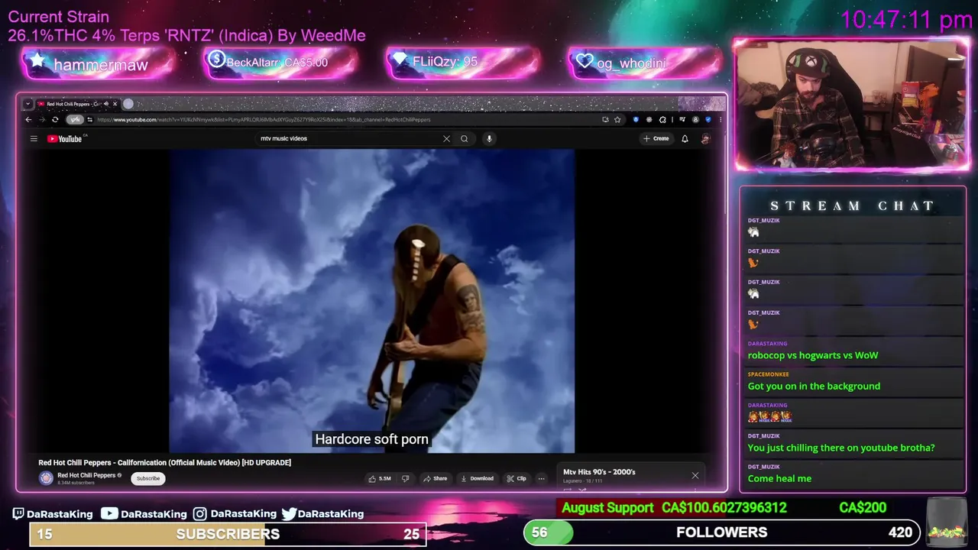Viewport: 978px width, 550px height.
Task: Close the Mtv Hits 90's - 2000's playlist panel
Action: (x=695, y=475)
